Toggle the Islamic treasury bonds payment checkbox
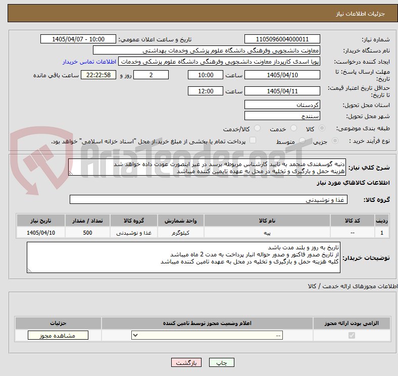The width and height of the screenshot is (398, 376). click(x=253, y=140)
